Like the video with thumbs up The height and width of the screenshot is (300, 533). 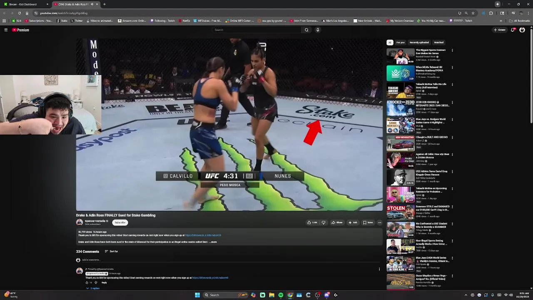click(312, 222)
